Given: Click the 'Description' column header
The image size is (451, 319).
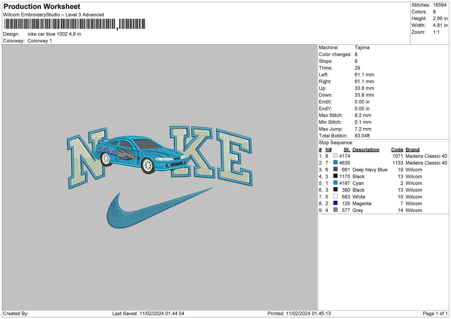Looking at the screenshot, I should coord(366,150).
